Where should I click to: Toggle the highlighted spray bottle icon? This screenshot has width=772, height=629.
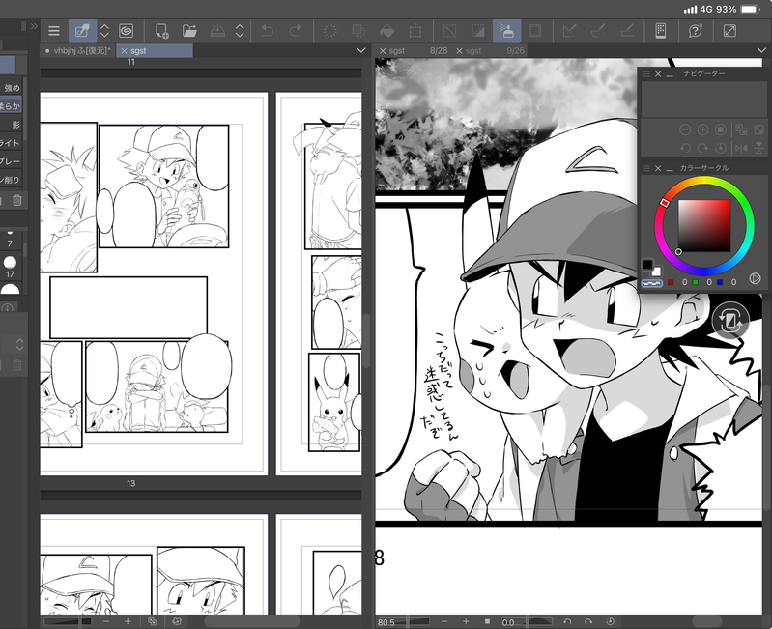point(506,31)
